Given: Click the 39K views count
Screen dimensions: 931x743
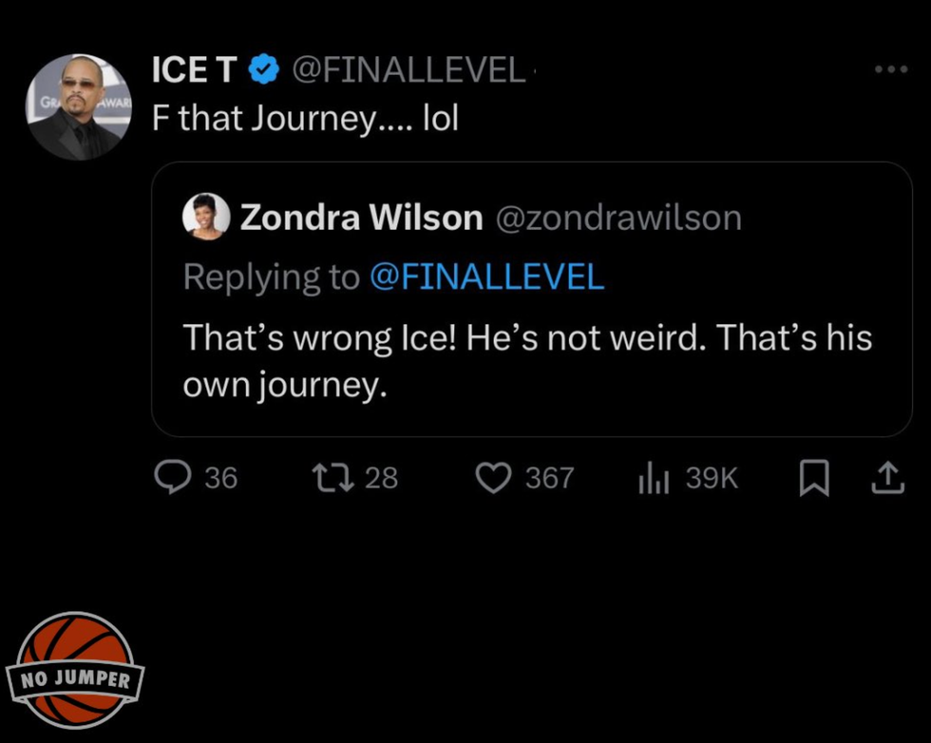Looking at the screenshot, I should coord(712,477).
